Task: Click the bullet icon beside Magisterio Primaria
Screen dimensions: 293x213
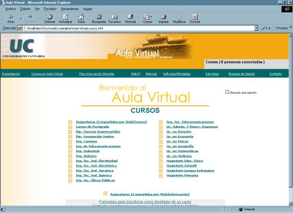Action: click(x=161, y=176)
